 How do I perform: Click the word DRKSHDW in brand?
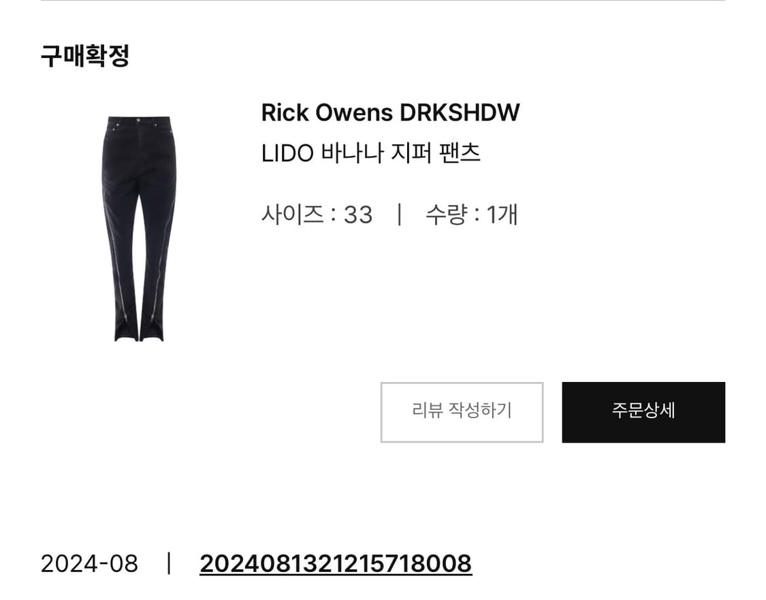tap(460, 113)
